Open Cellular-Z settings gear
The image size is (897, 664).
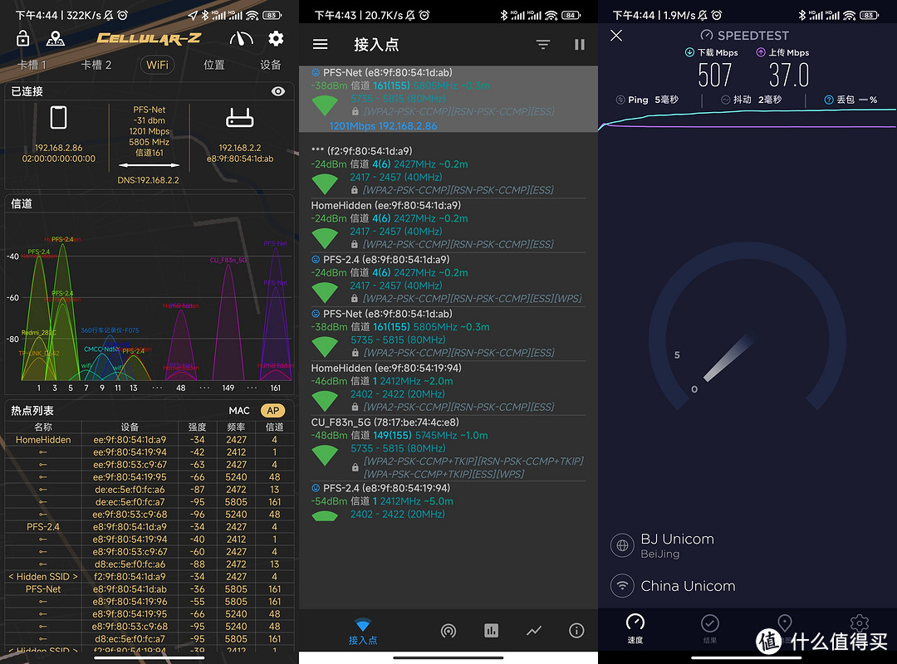tap(276, 38)
